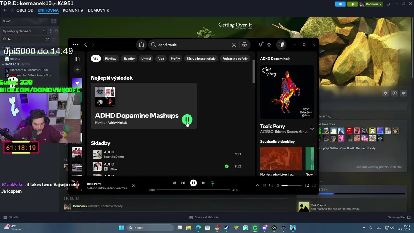Open the Windows Start menu
The image size is (414, 233).
[x=121, y=228]
